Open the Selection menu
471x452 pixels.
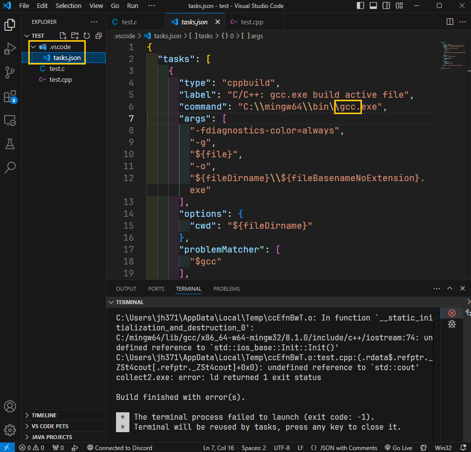coord(68,6)
